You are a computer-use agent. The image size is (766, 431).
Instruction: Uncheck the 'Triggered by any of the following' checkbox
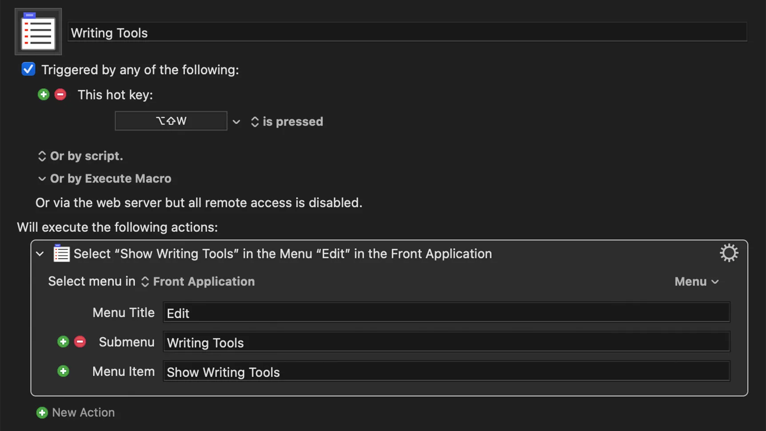pos(28,69)
